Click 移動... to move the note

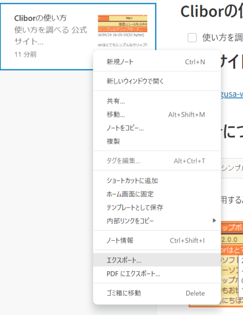coord(157,115)
